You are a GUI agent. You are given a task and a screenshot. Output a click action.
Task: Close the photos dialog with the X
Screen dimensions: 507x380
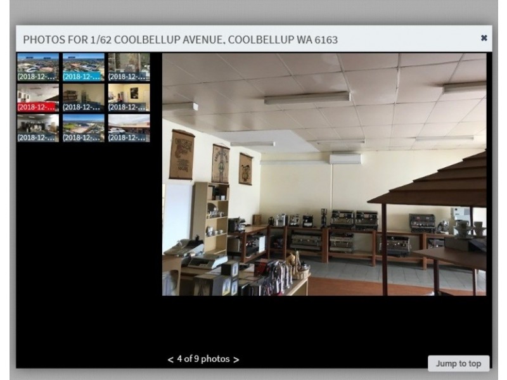tap(484, 38)
